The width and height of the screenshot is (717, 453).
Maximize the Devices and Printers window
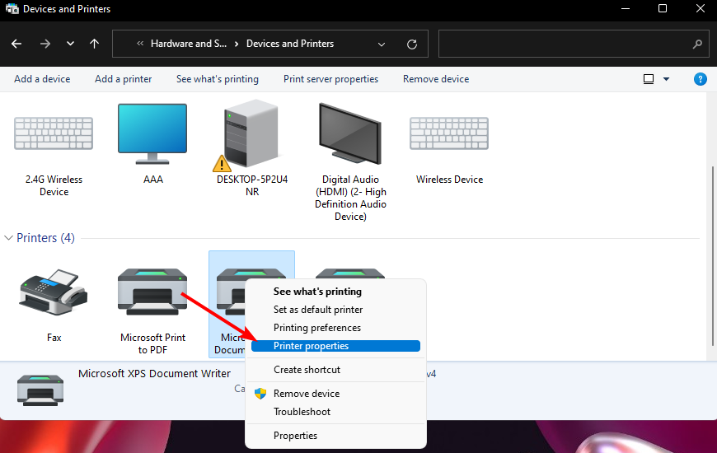coord(662,8)
